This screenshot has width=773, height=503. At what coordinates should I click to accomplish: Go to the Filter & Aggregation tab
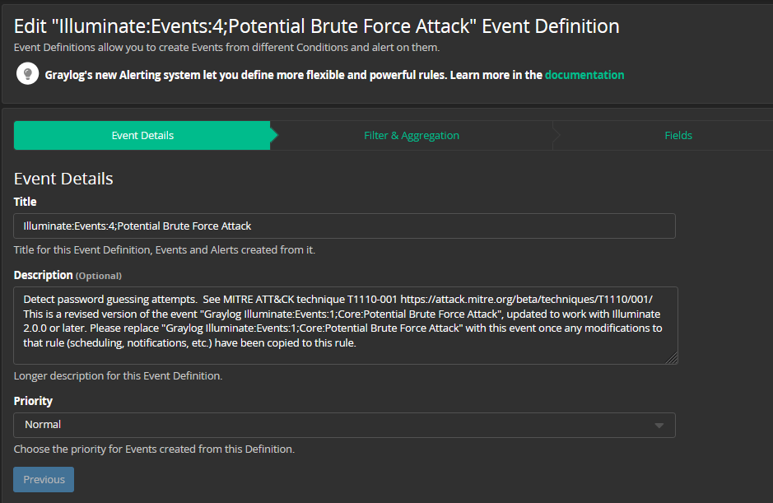pyautogui.click(x=411, y=136)
